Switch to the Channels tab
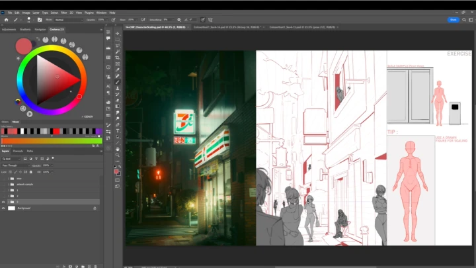476x268 pixels. pyautogui.click(x=18, y=151)
